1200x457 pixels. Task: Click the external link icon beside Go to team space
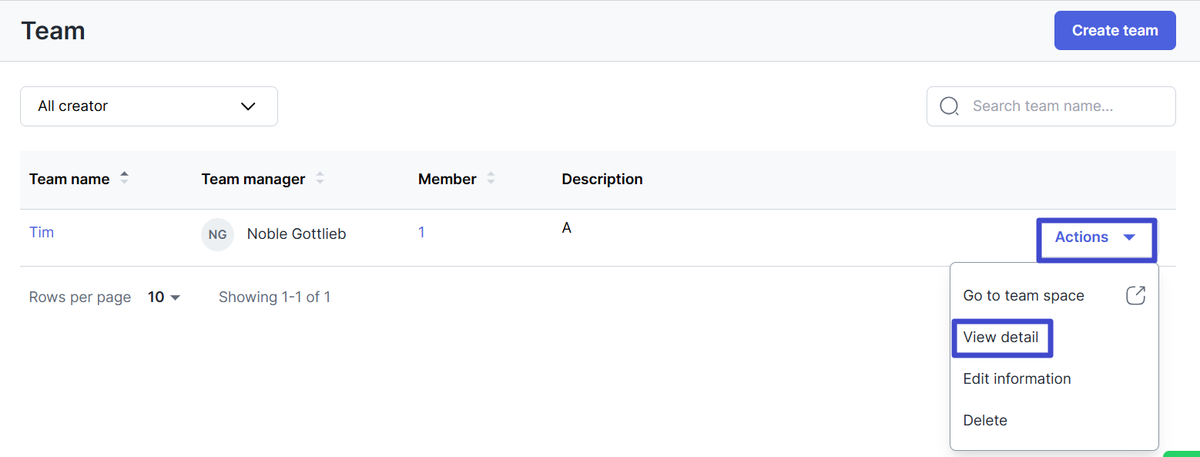[x=1135, y=295]
